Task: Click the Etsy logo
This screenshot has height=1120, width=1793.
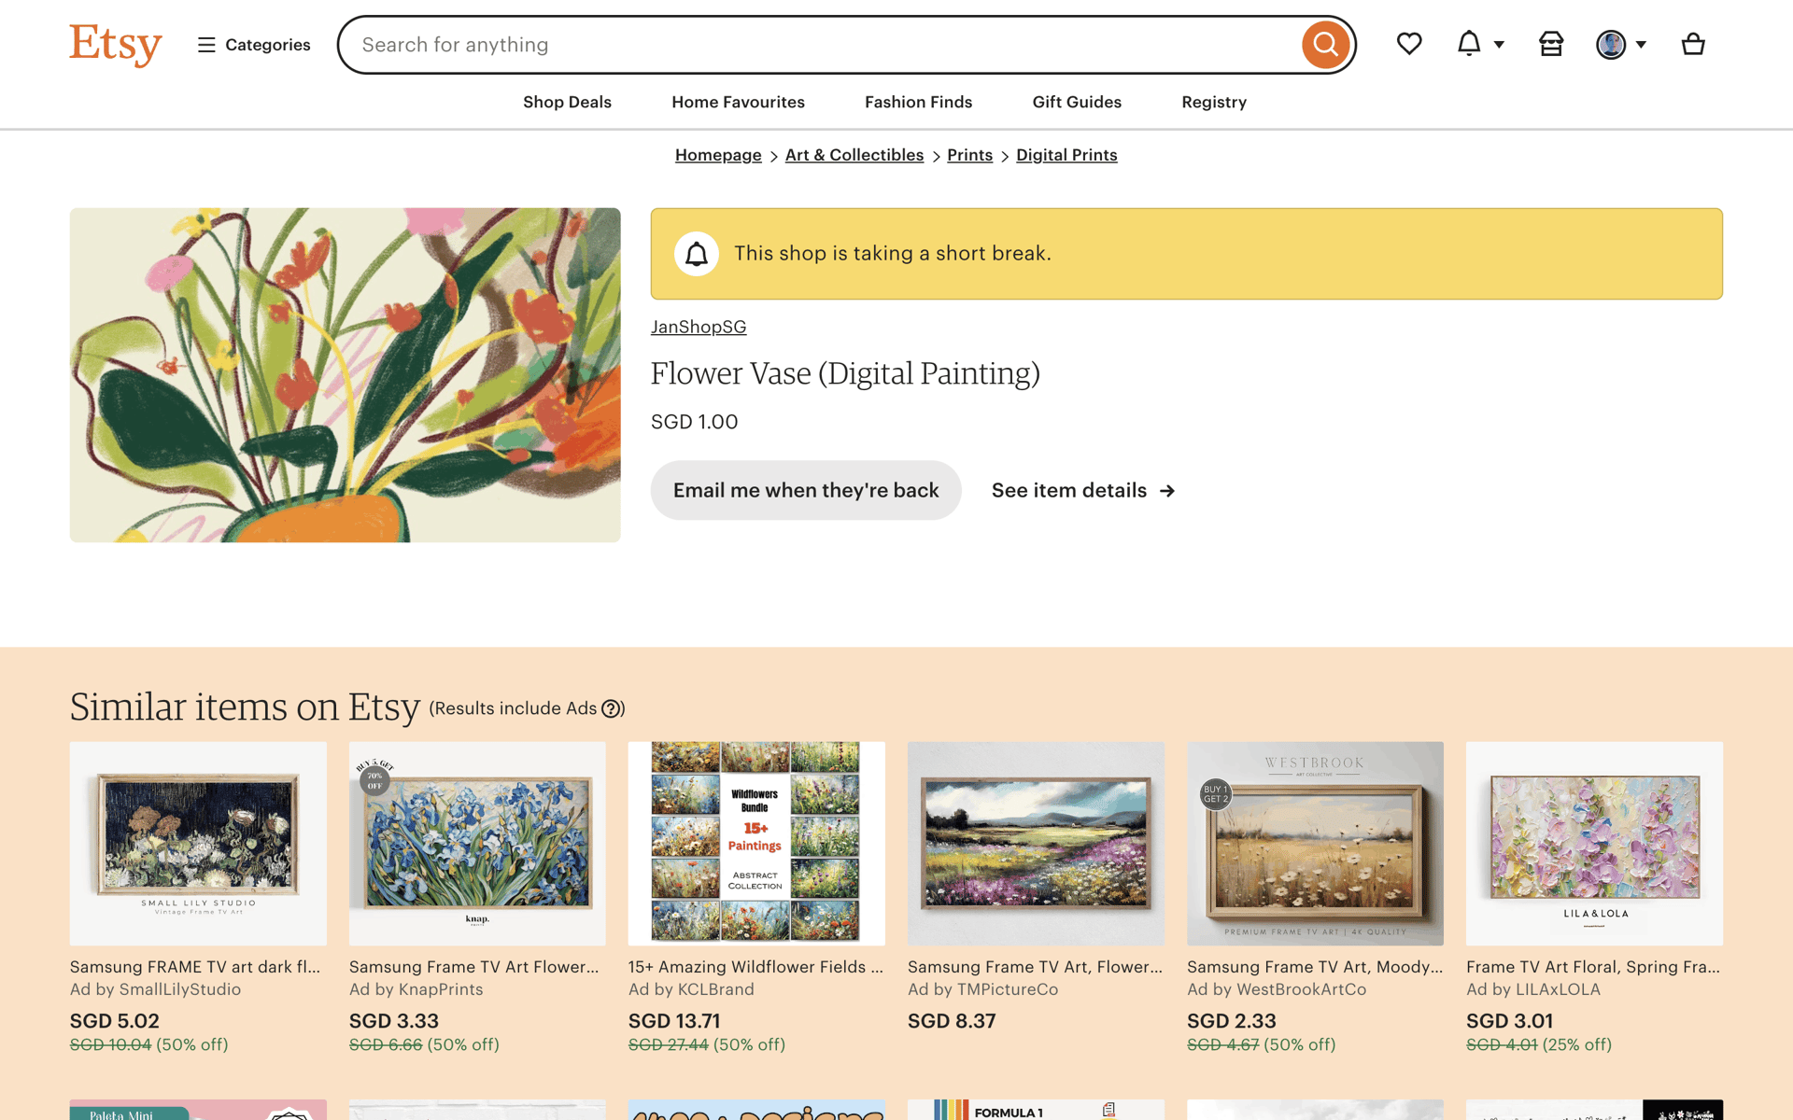Action: click(116, 44)
